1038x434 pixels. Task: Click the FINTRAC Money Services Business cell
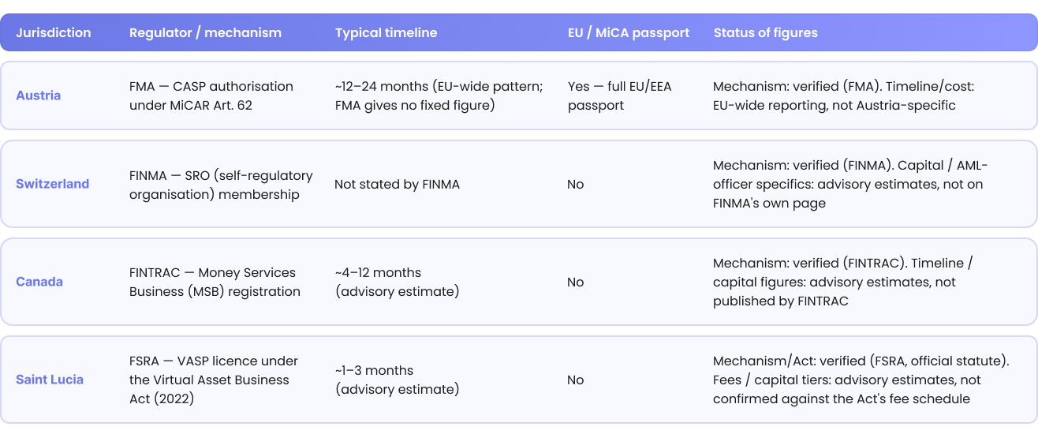click(215, 282)
